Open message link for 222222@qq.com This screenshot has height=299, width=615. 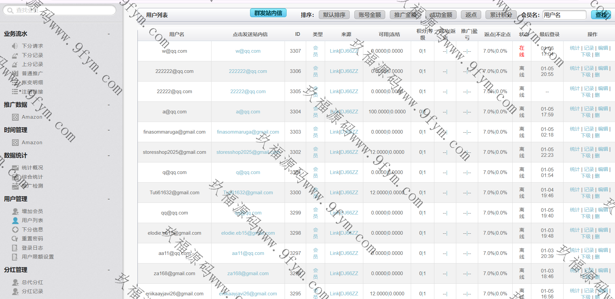coord(248,71)
